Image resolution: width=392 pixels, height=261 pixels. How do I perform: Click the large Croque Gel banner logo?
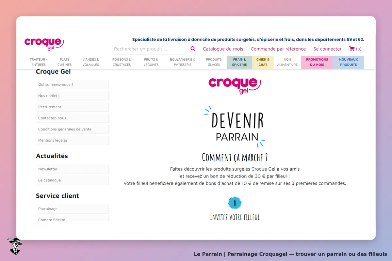tap(235, 86)
